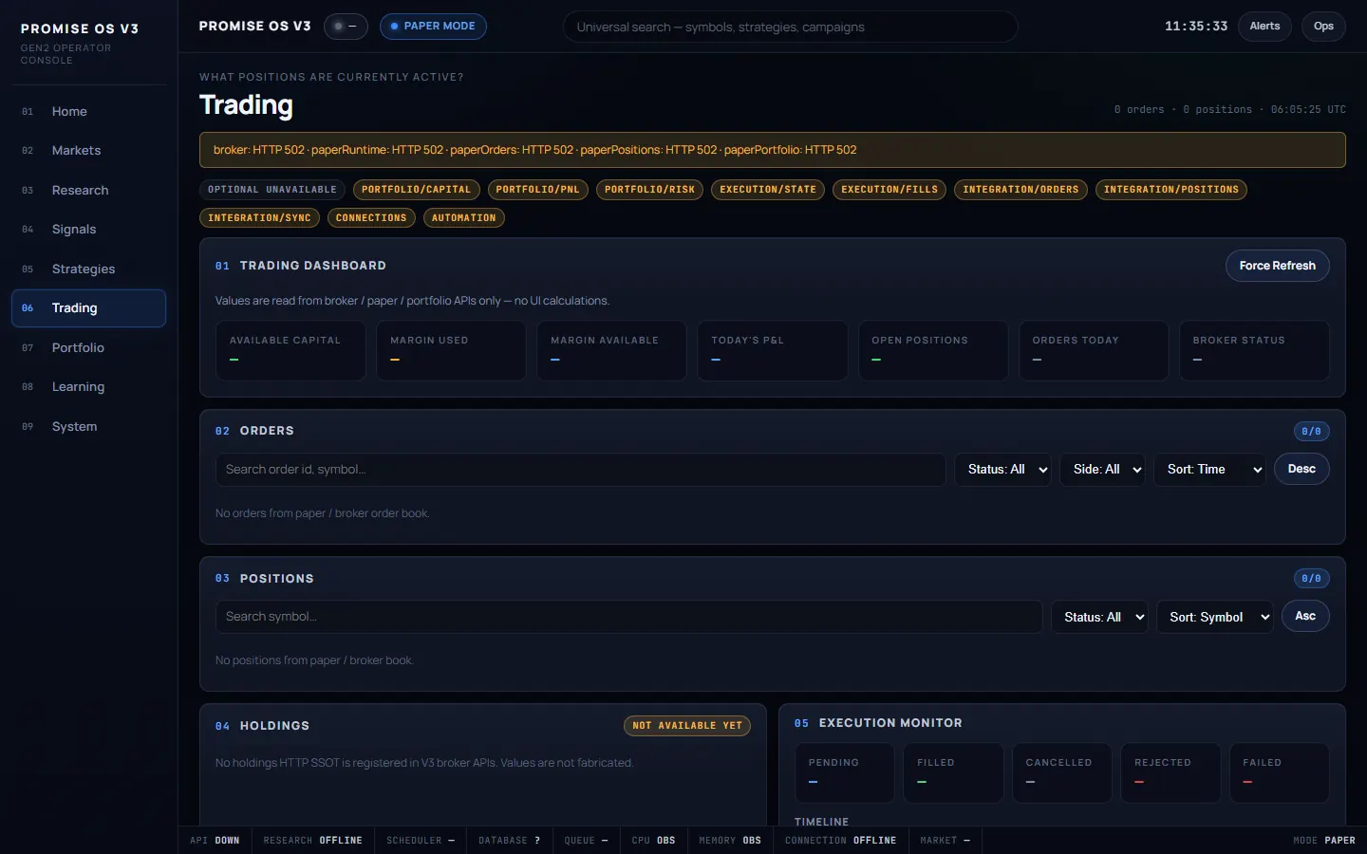Click the Cancelled execution card
This screenshot has height=854, width=1367.
tap(1062, 772)
